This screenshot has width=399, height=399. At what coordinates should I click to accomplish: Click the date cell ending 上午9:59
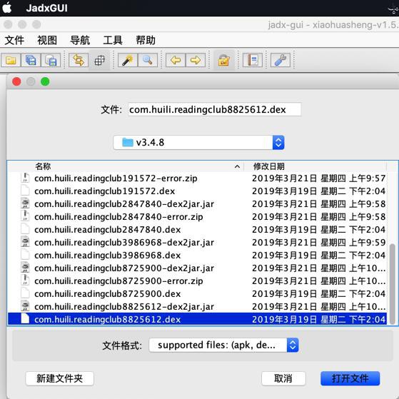tap(318, 242)
